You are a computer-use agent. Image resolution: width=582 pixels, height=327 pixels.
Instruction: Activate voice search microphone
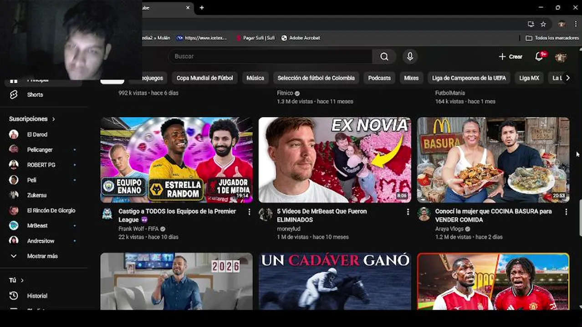click(x=410, y=56)
